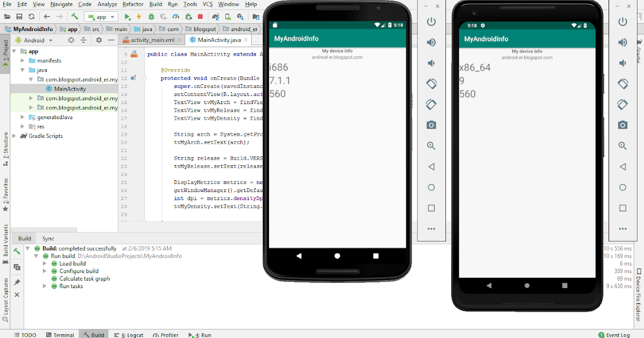Screen dimensions: 644x338
Task: Click the emulator volume up button
Action: [x=431, y=42]
